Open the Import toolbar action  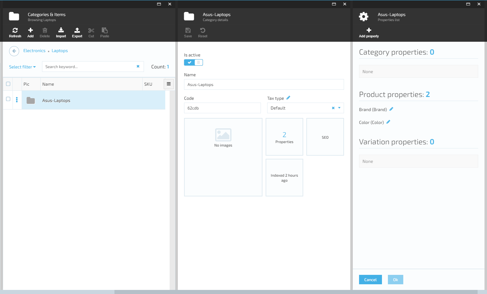(x=61, y=30)
